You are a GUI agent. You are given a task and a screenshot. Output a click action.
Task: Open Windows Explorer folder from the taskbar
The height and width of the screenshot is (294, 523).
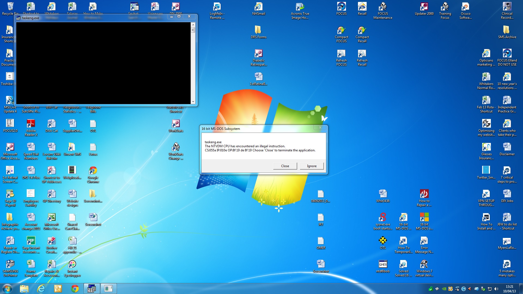(24, 289)
